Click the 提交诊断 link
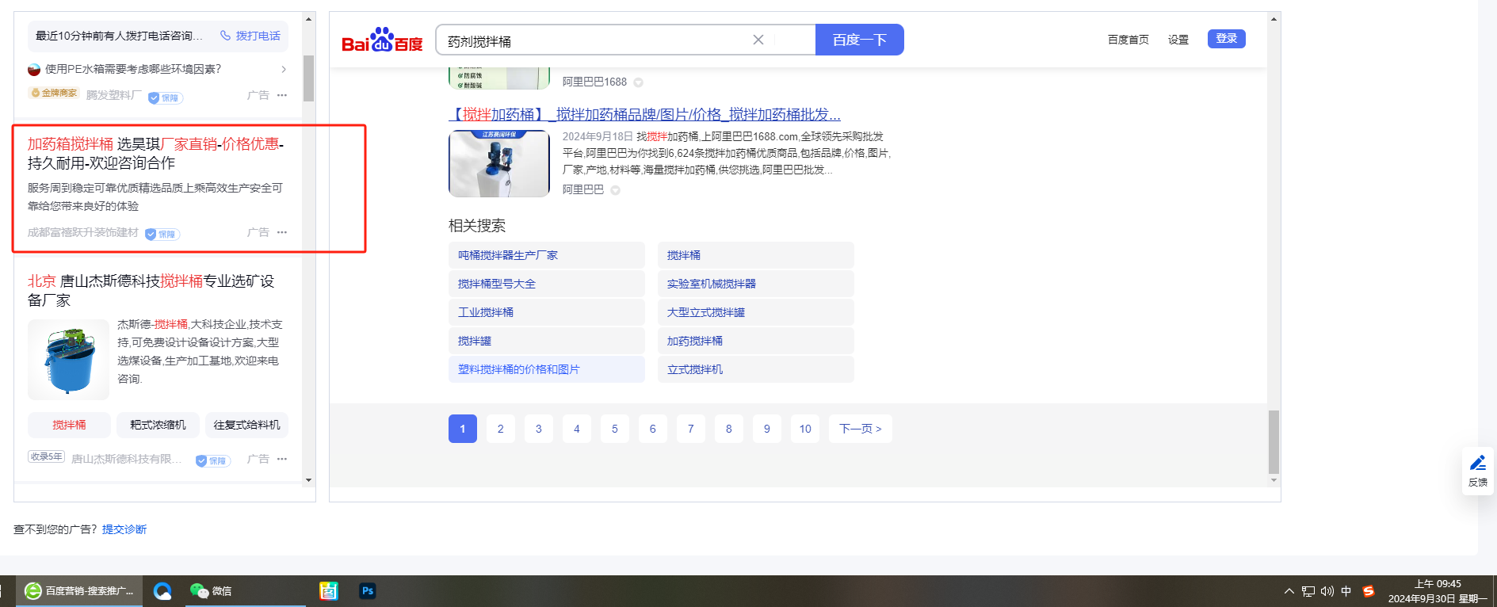Image resolution: width=1497 pixels, height=607 pixels. pyautogui.click(x=124, y=529)
